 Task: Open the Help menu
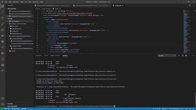point(42,2)
